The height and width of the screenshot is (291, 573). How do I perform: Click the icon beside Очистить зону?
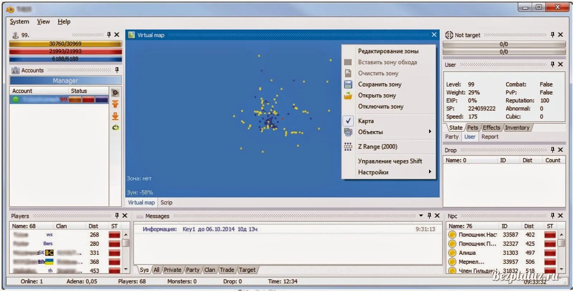pos(348,73)
